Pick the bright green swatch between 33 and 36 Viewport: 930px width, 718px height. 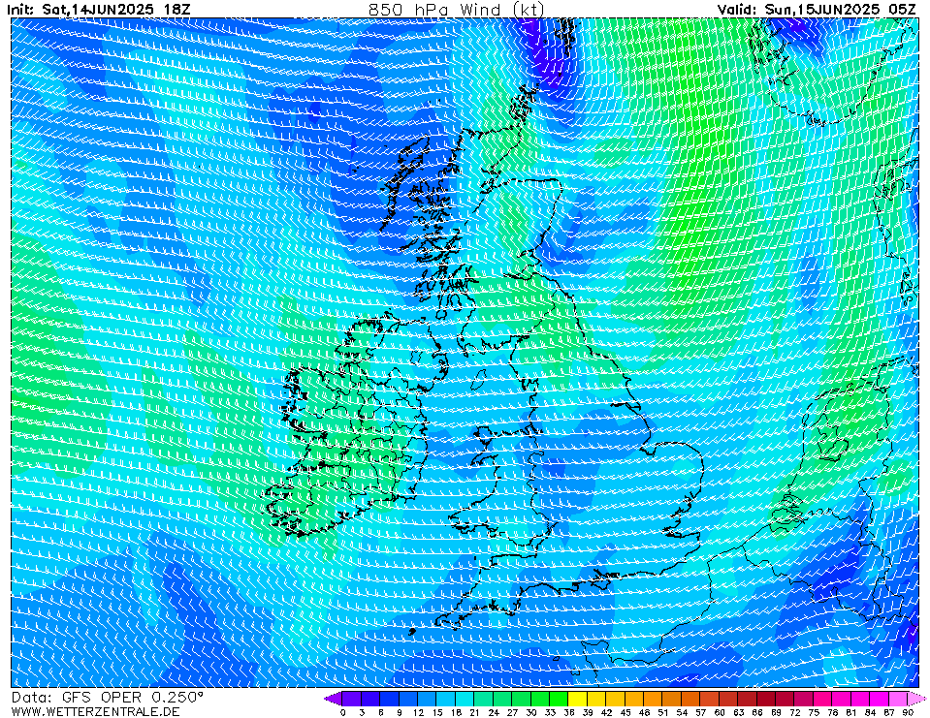pos(560,699)
